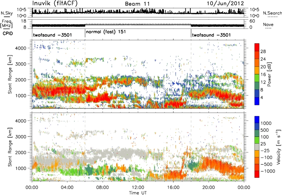Click the '20:00' time axis label
Screen dimensions: 282x195
click(x=209, y=188)
